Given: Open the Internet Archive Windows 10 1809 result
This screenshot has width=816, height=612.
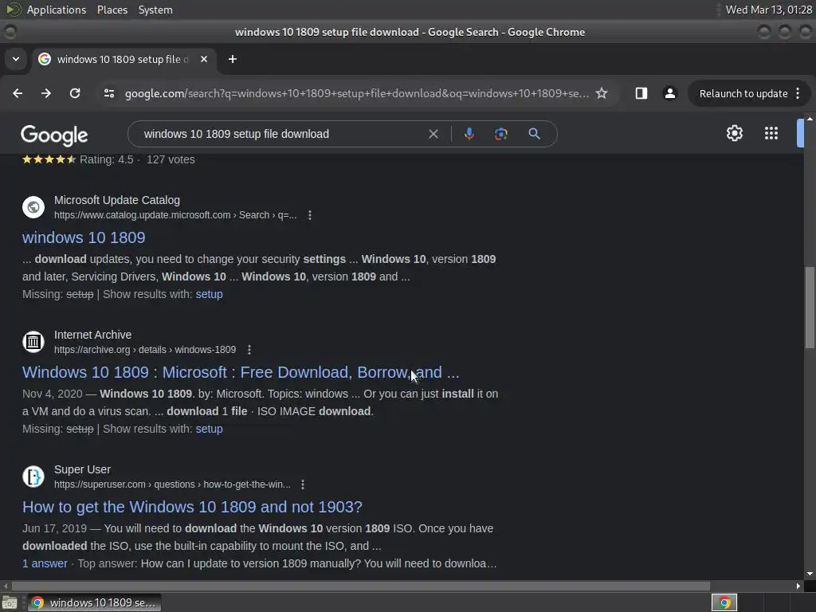Looking at the screenshot, I should click(x=241, y=372).
